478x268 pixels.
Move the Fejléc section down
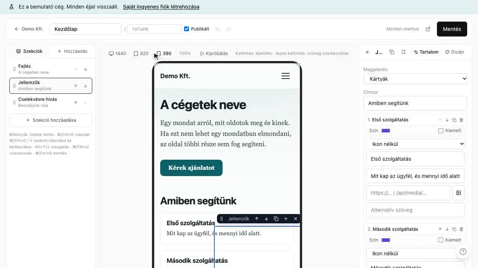click(x=86, y=69)
